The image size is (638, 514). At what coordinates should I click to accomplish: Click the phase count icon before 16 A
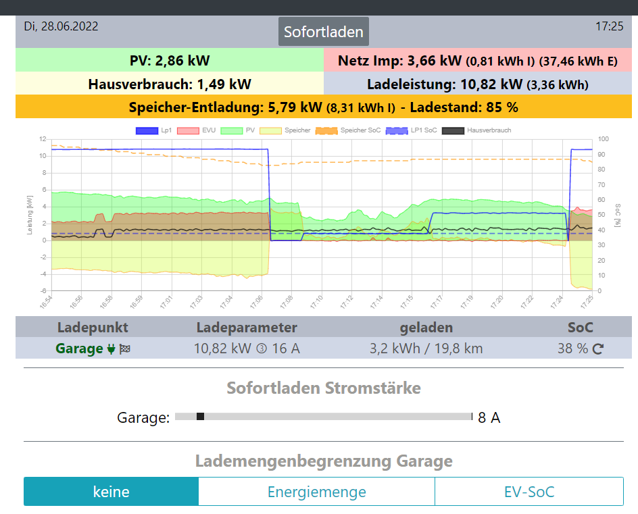click(x=260, y=349)
